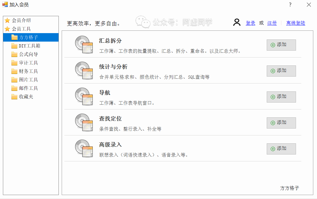Click the 高级录入 heading
The image size is (317, 199).
pyautogui.click(x=110, y=145)
